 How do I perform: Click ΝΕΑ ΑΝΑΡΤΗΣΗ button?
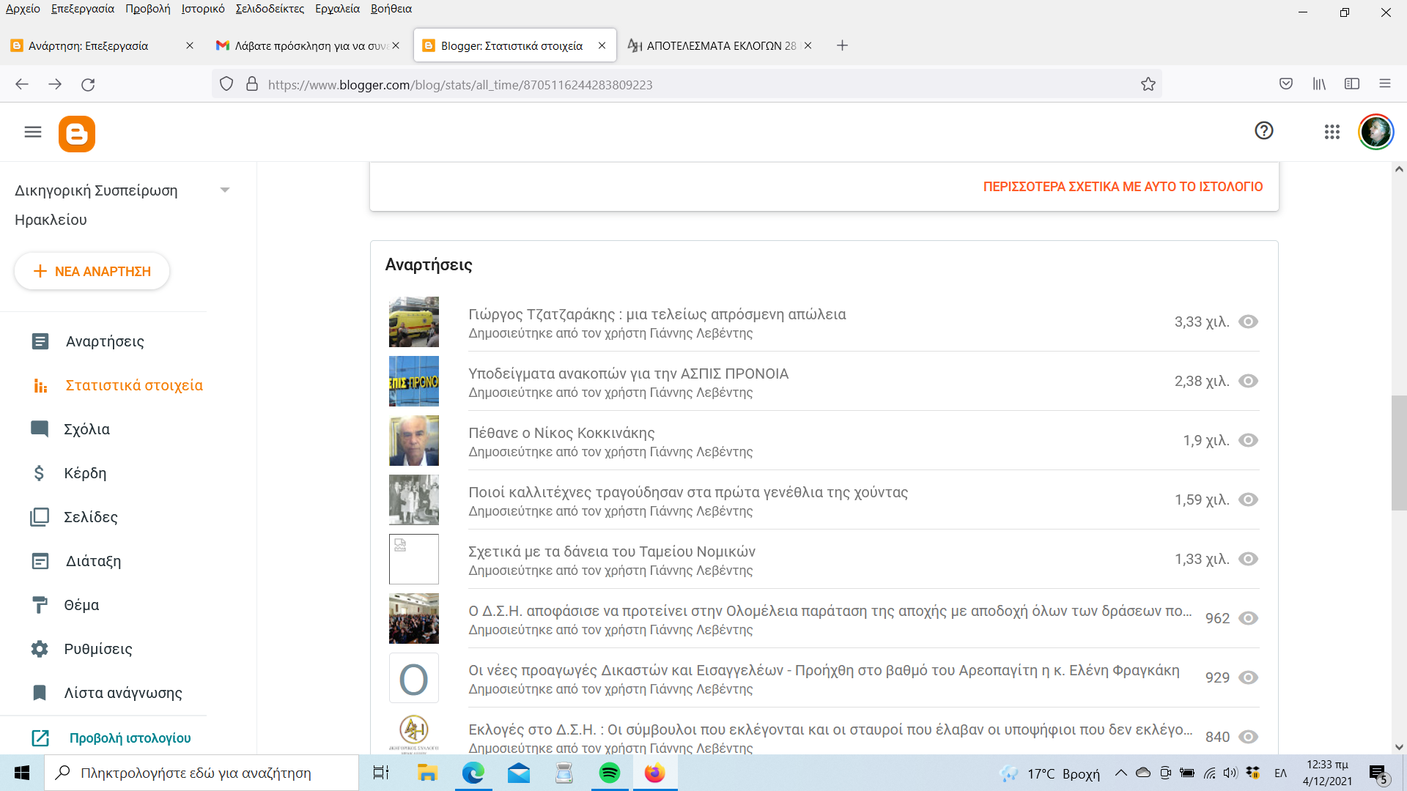pos(92,272)
